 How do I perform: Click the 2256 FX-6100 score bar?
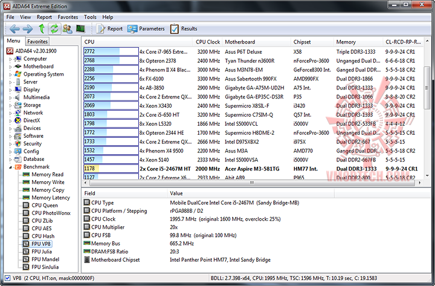click(x=111, y=79)
